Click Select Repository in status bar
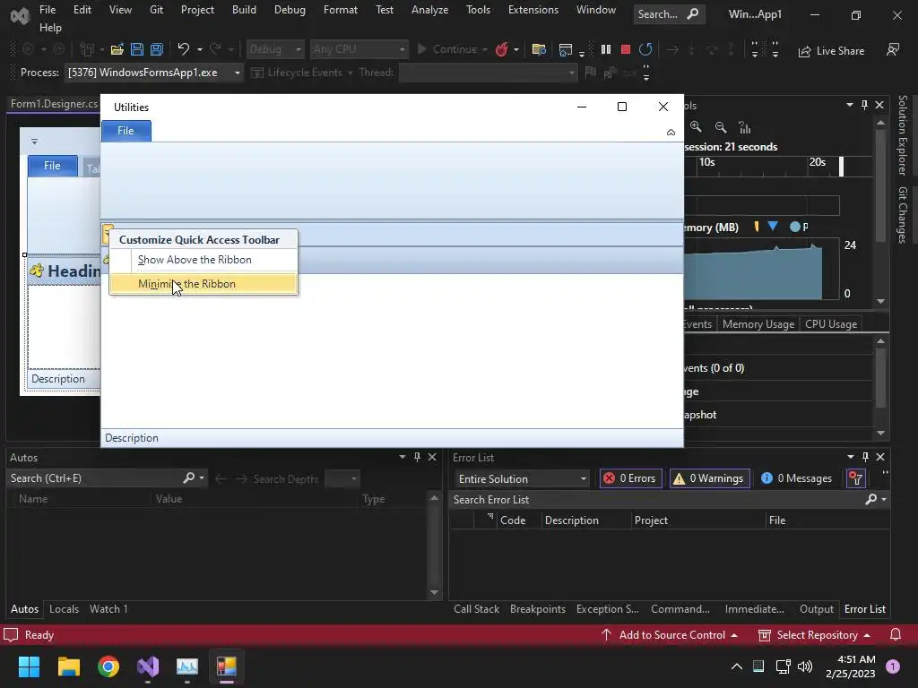 [814, 635]
